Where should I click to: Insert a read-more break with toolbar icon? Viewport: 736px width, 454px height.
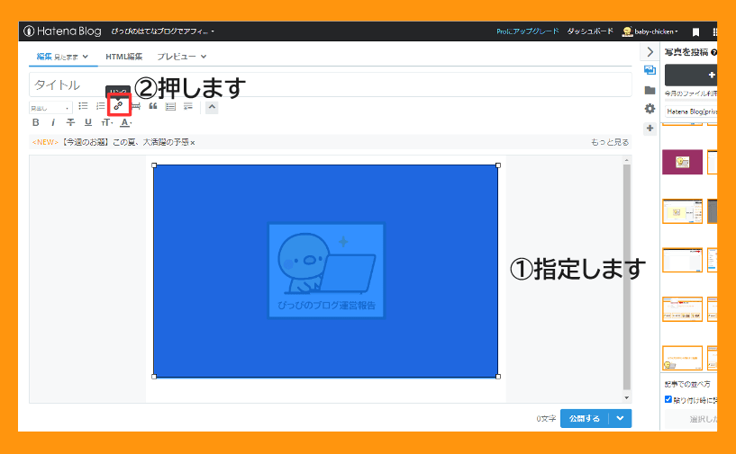[x=188, y=106]
